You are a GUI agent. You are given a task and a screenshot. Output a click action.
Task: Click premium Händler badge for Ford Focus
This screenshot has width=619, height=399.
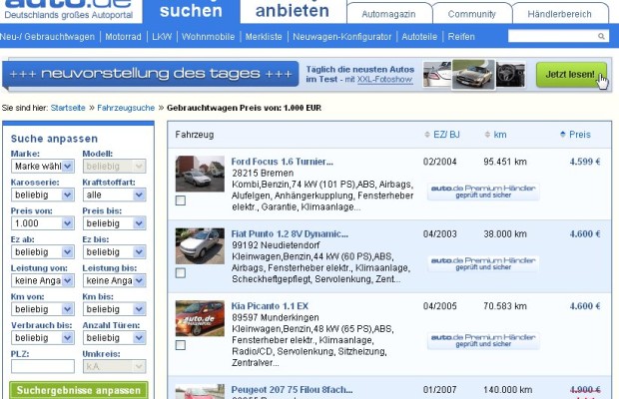click(483, 192)
